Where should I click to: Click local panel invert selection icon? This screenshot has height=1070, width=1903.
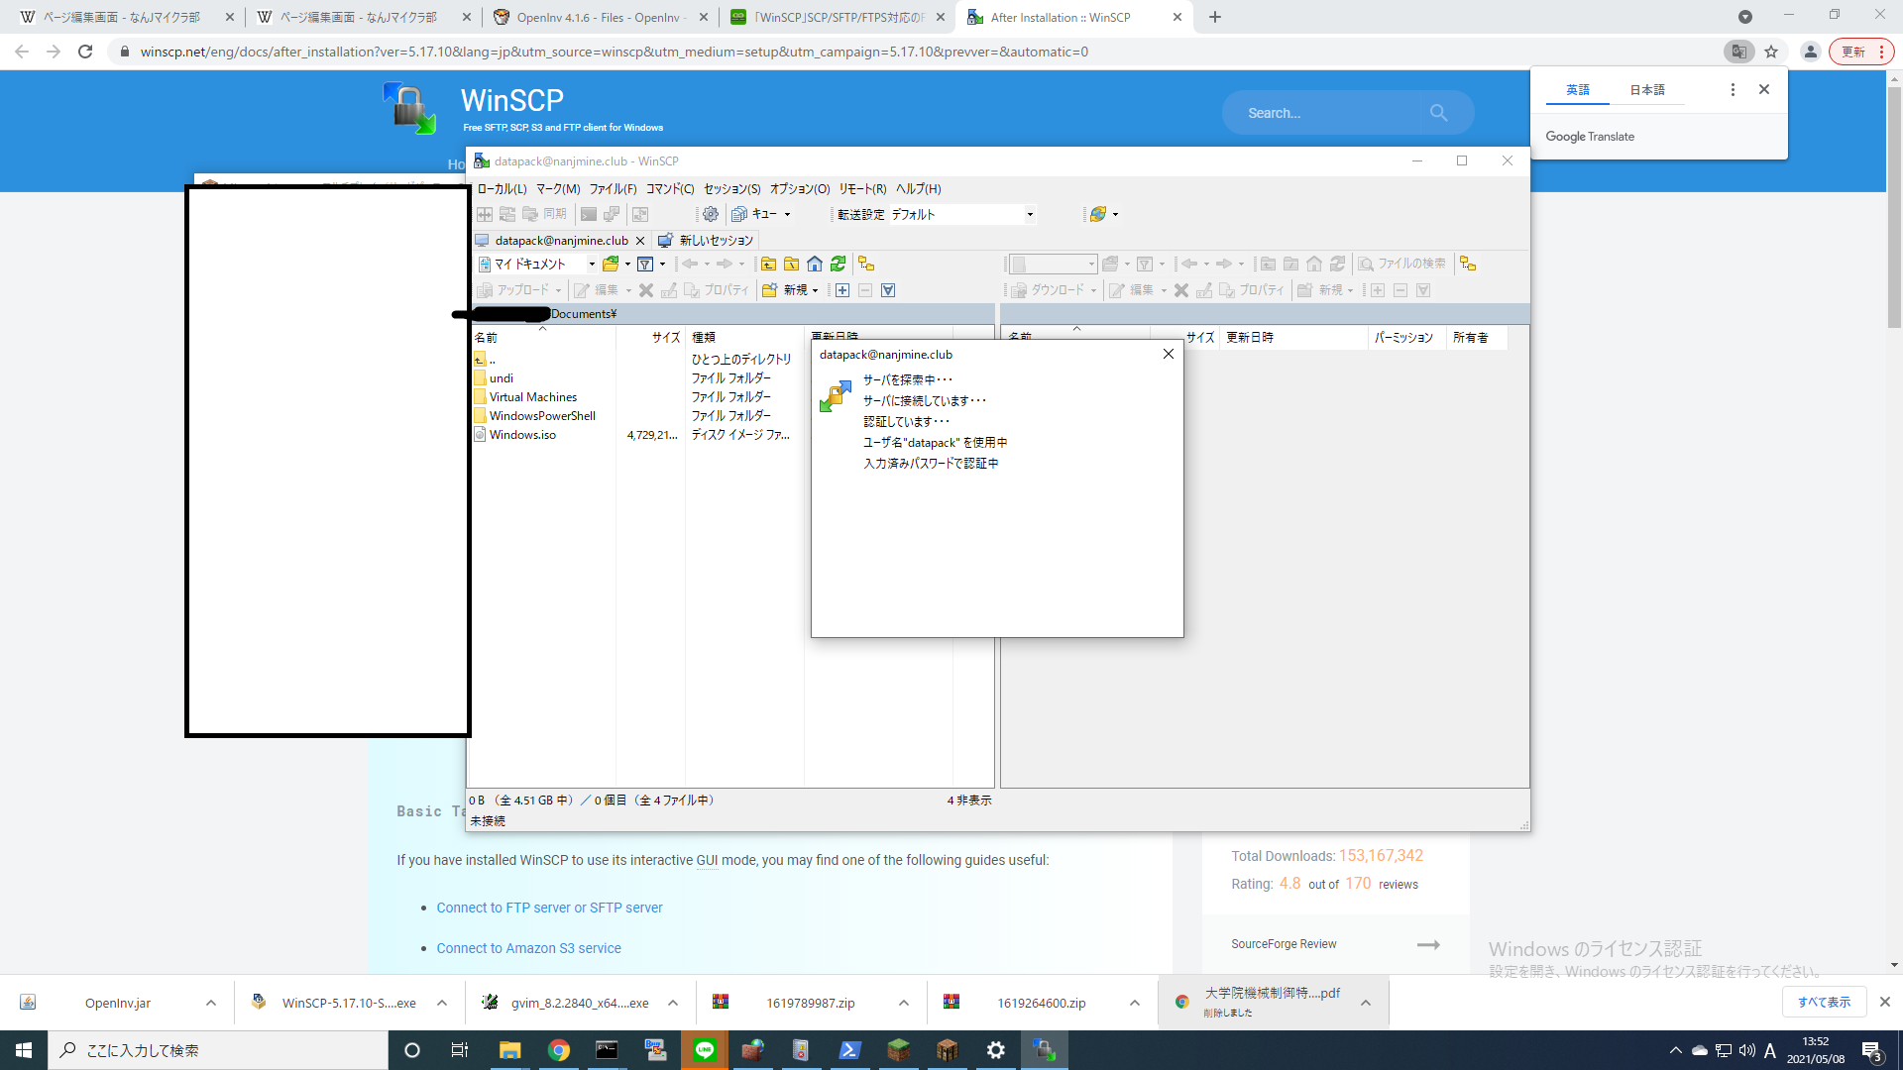(888, 290)
